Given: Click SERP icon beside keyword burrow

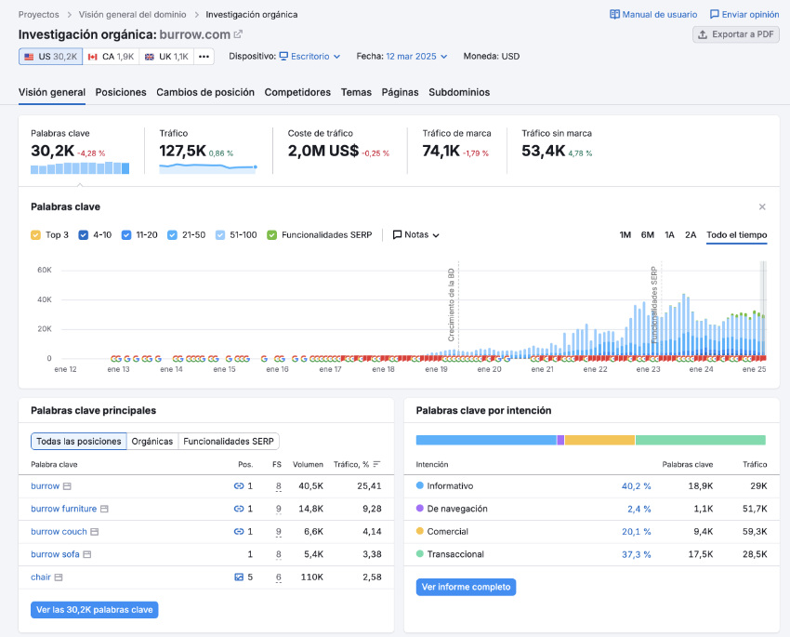Looking at the screenshot, I should tap(67, 486).
